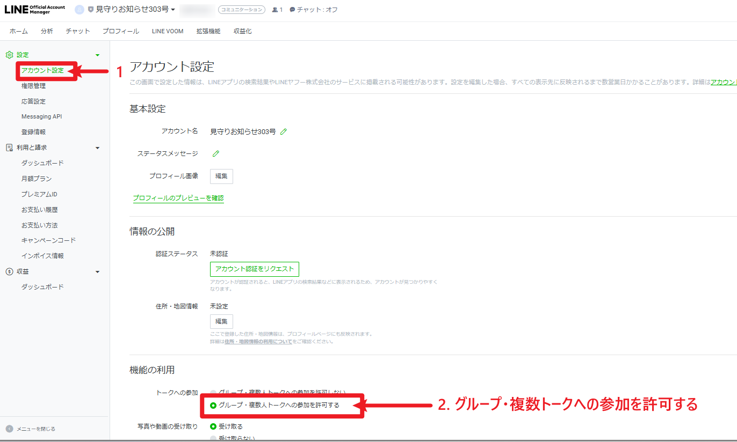Collapse the 設定 sidebar section arrow

coord(97,55)
